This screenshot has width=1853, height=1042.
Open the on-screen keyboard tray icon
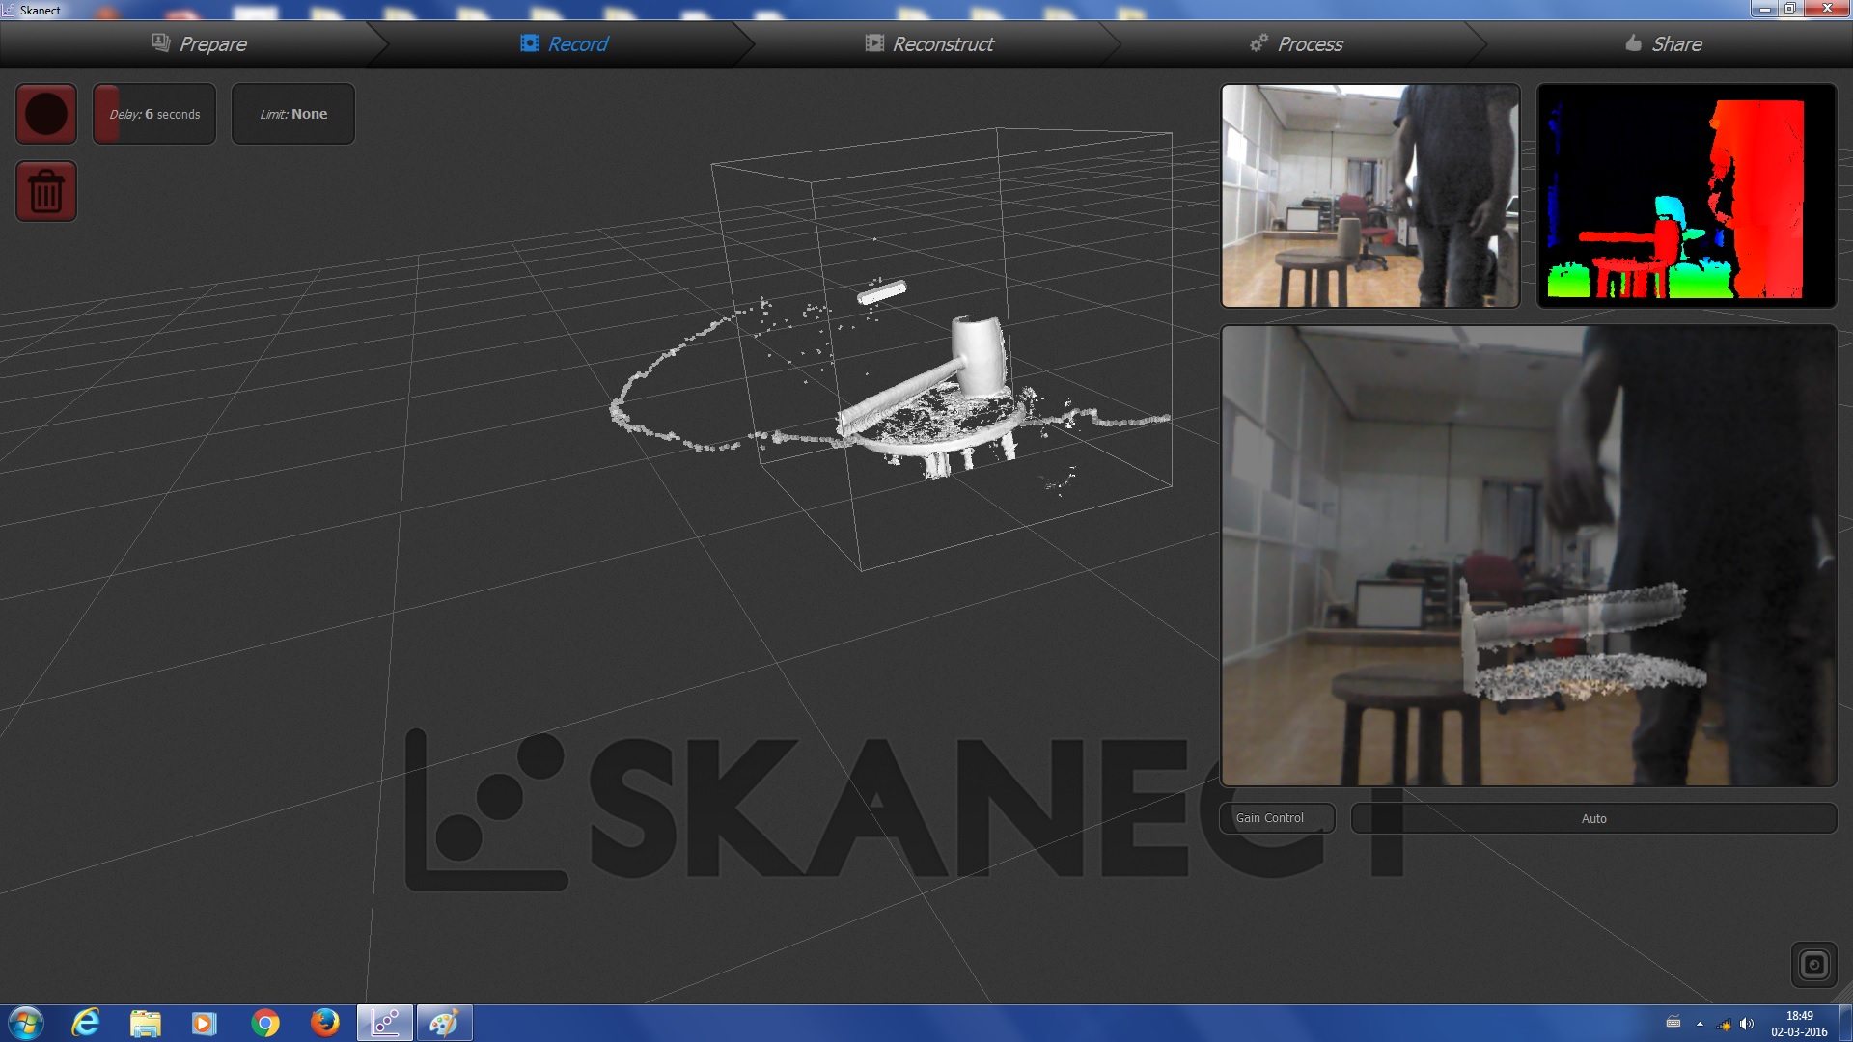click(x=1673, y=1023)
